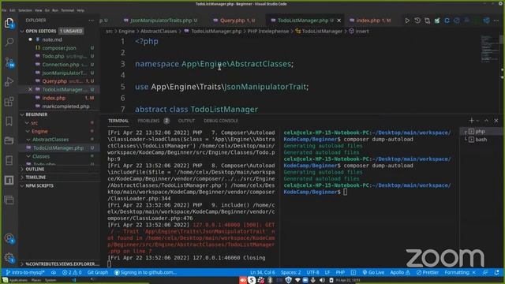Screen dimensions: 505x284
Task: Switch to the DEBUG CONSOLE tab
Action: pyautogui.click(x=221, y=121)
